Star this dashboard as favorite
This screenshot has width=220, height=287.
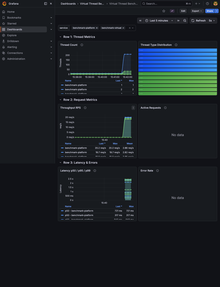coord(164,11)
